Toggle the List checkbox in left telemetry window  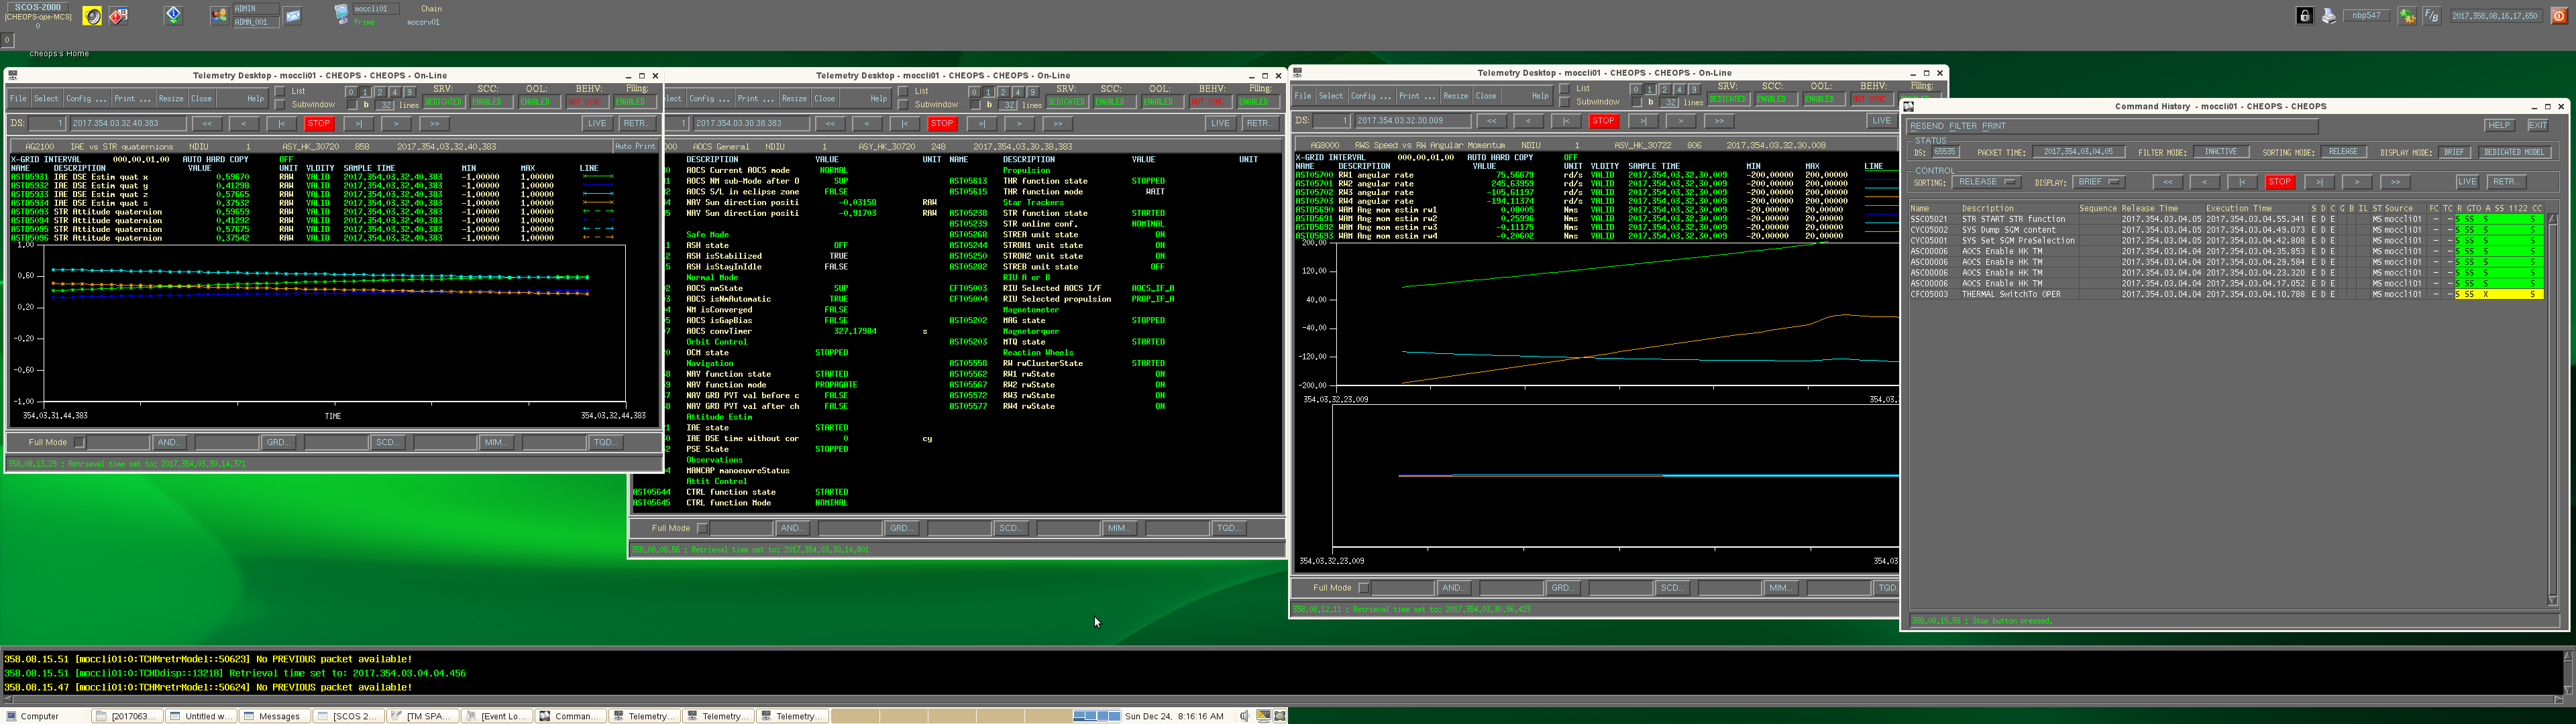point(280,91)
